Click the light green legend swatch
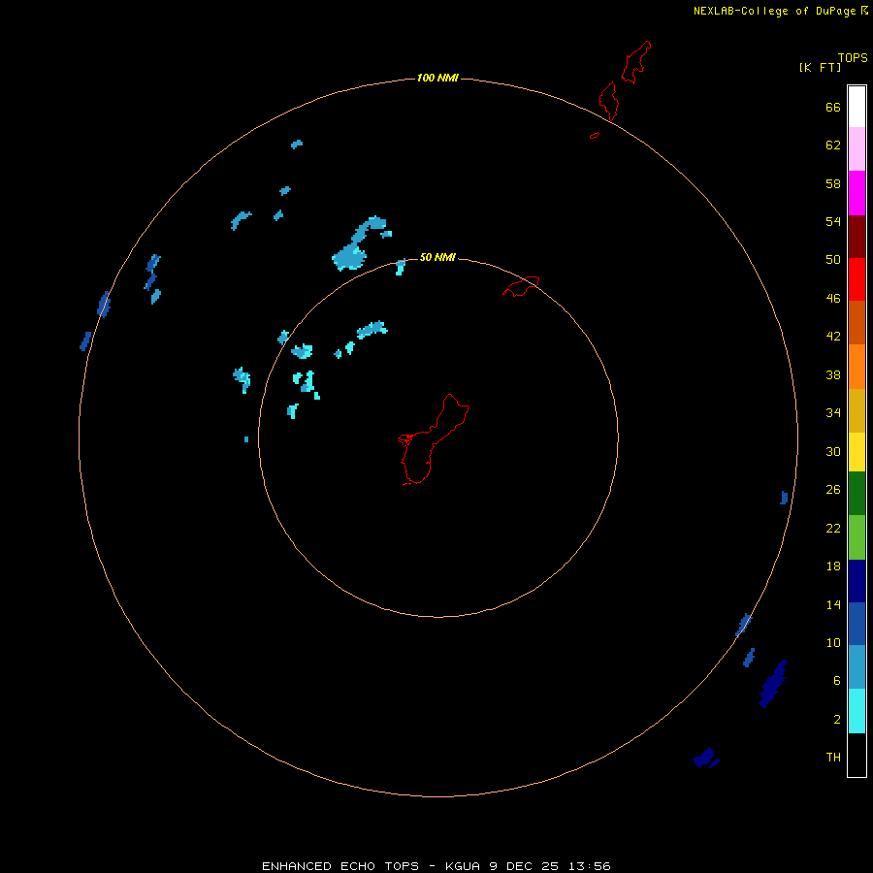Viewport: 873px width, 873px height. (x=857, y=537)
